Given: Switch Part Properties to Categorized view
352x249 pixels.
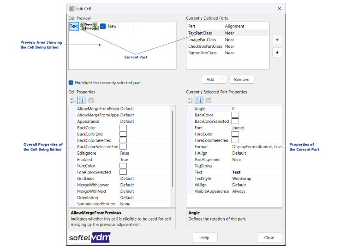Looking at the screenshot, I should [191, 100].
